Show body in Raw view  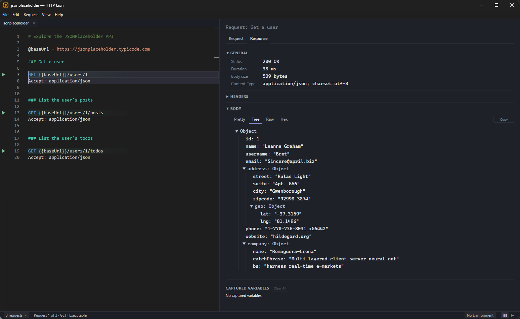[x=270, y=119]
